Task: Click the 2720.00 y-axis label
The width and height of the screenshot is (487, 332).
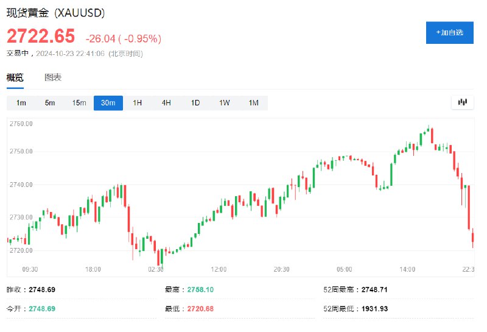Action: pyautogui.click(x=21, y=250)
